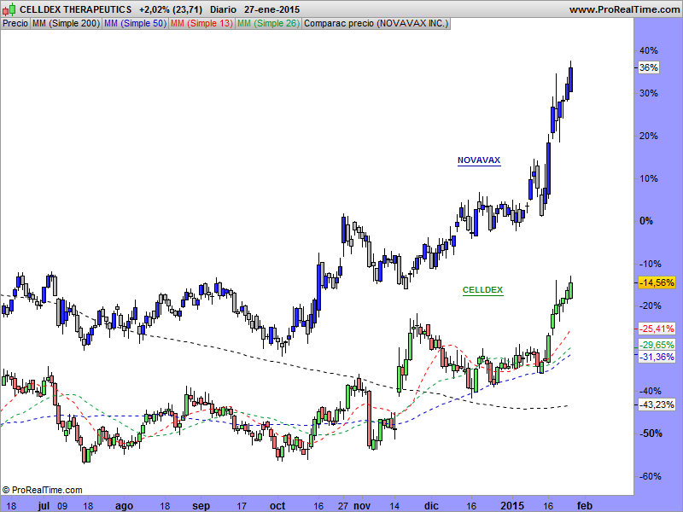Click the -50% scale label
This screenshot has width=683, height=512.
point(650,433)
